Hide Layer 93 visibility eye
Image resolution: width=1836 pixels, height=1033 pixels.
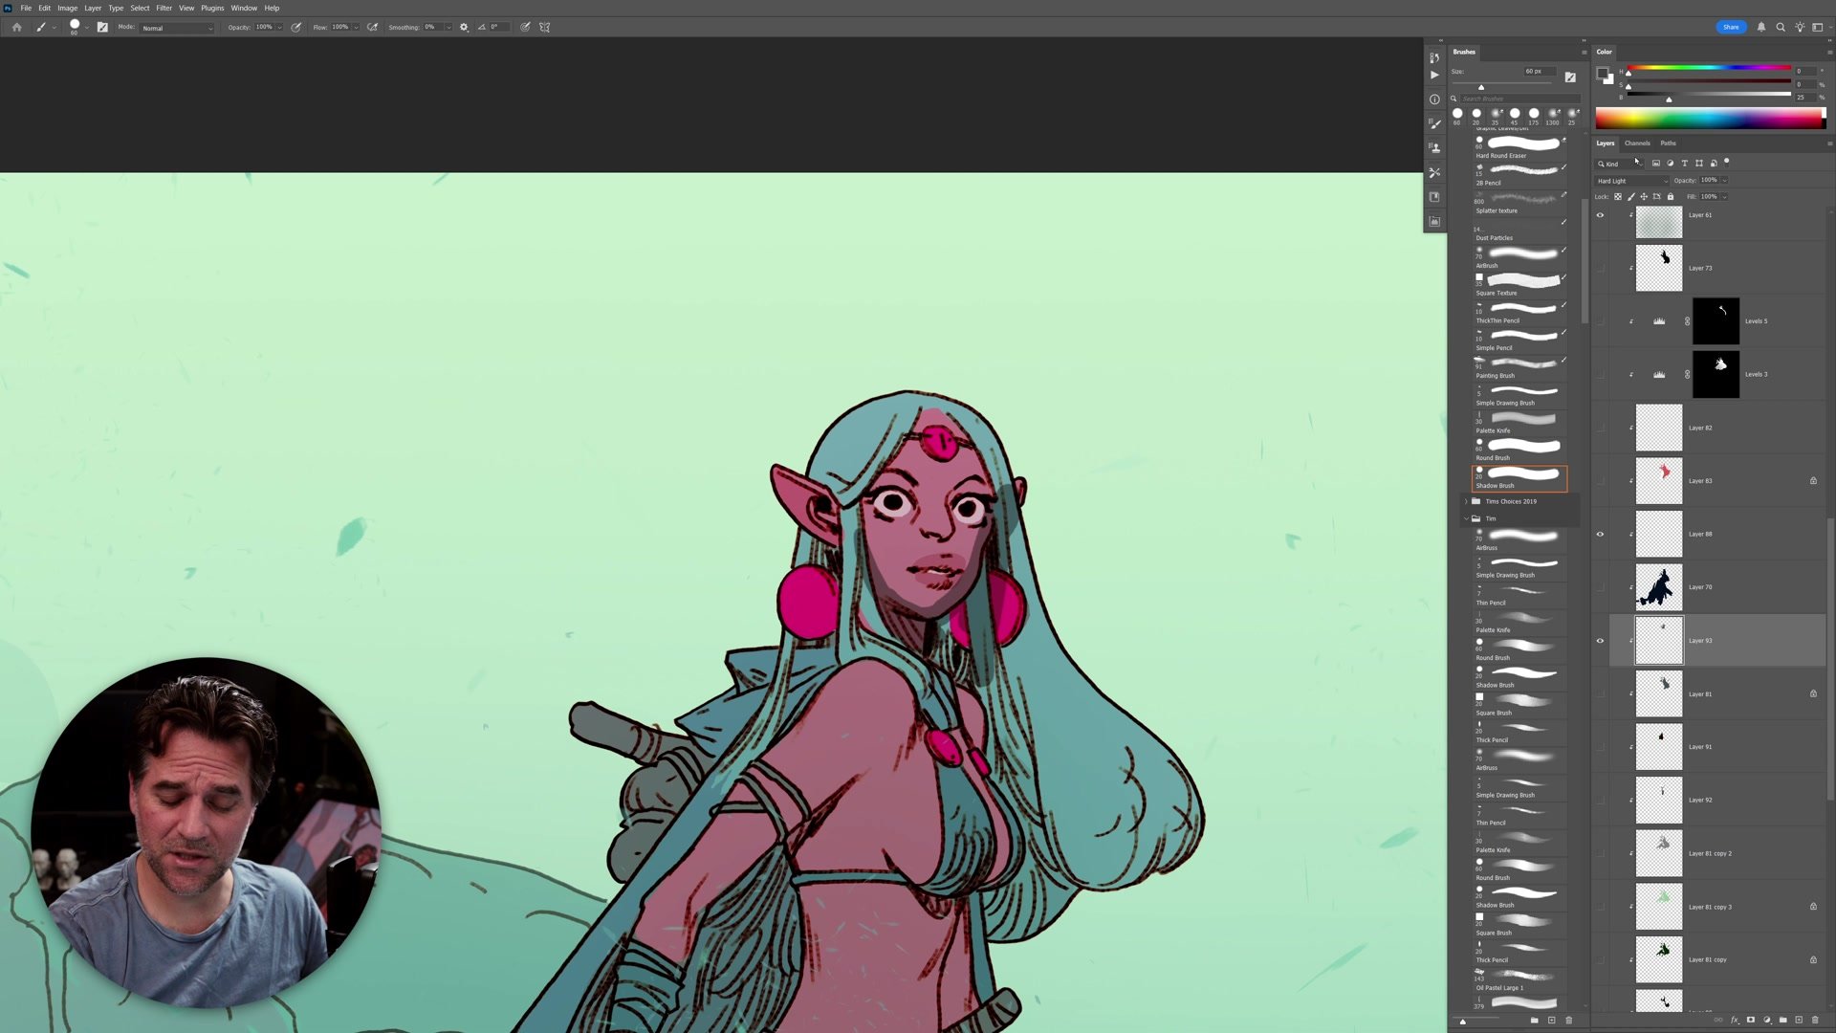pos(1600,641)
